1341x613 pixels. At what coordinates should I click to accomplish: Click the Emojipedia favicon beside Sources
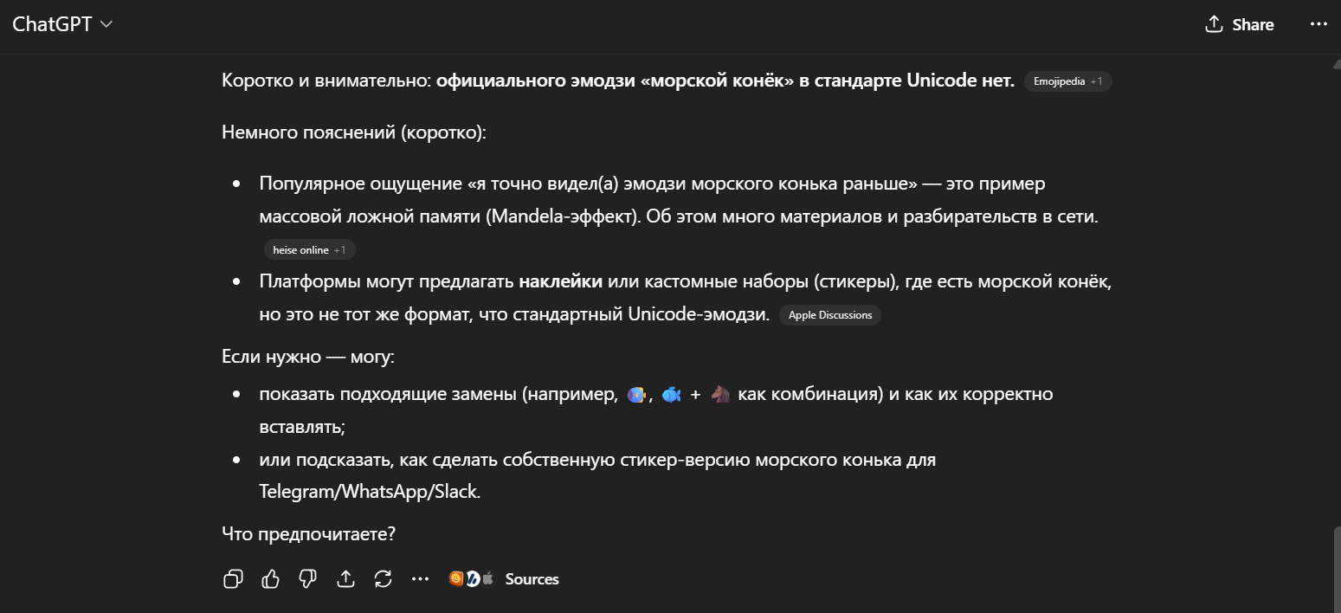(456, 579)
